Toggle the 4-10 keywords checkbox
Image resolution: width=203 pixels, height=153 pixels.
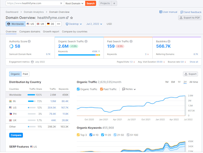(91, 135)
